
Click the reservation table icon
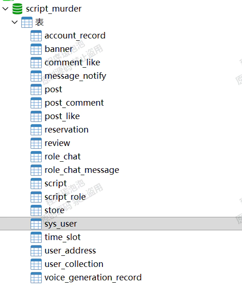(36, 130)
